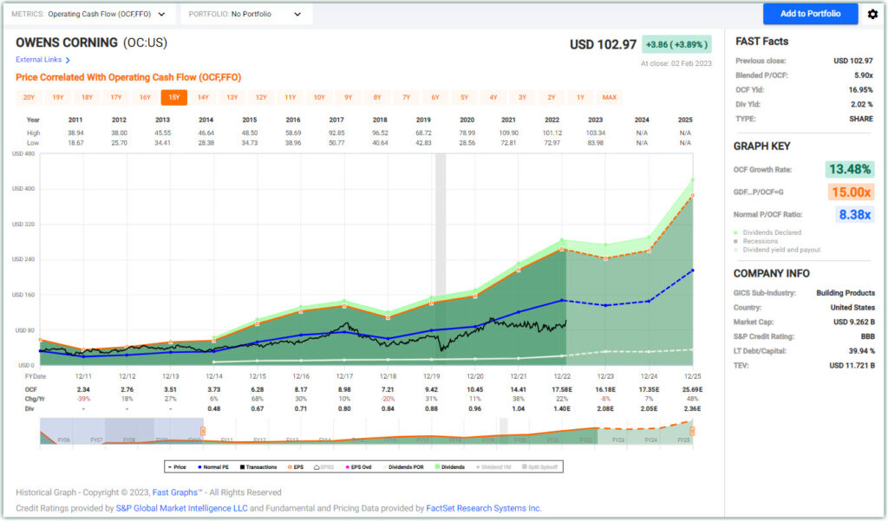Select the 6Y time range tab
The width and height of the screenshot is (888, 521).
(x=435, y=97)
